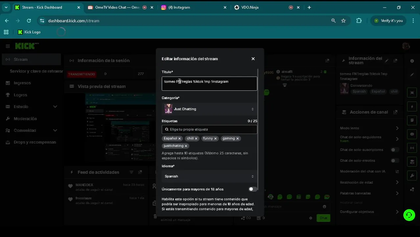Screen dimensions: 420x237
Task: Remove the gaming tag
Action: pyautogui.click(x=238, y=139)
